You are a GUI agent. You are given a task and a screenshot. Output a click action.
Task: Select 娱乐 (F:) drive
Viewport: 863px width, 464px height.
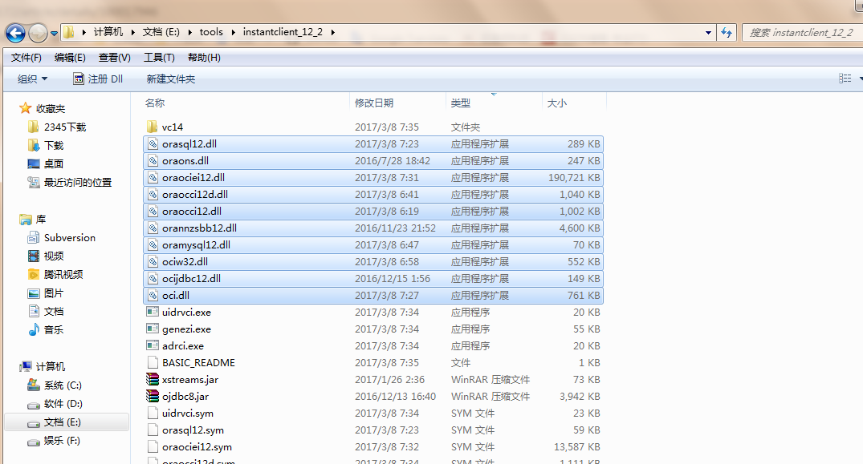tap(54, 441)
